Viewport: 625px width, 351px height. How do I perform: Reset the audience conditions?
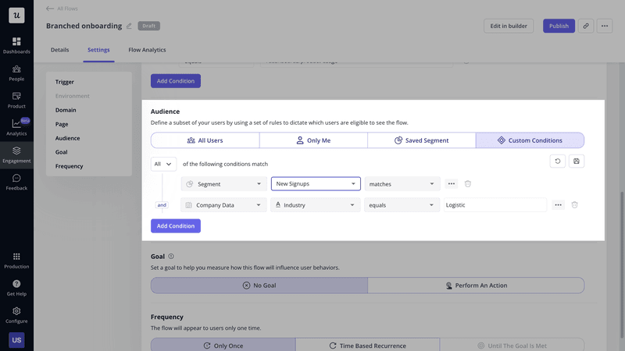[557, 161]
